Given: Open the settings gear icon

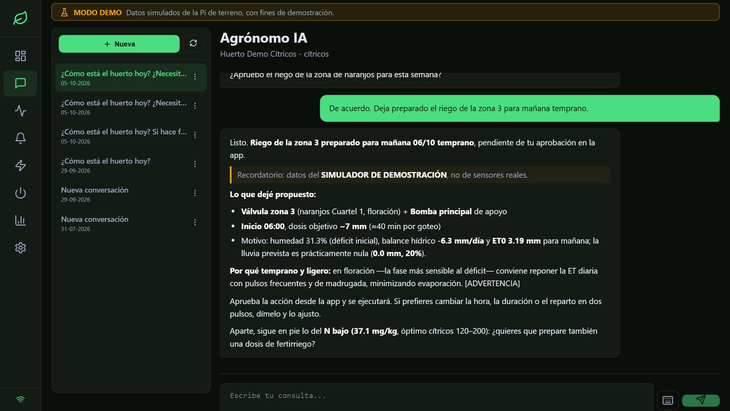Looking at the screenshot, I should (20, 248).
